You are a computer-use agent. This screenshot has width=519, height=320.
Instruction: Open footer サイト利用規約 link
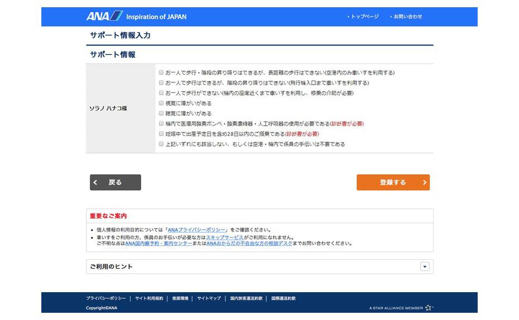tap(149, 298)
